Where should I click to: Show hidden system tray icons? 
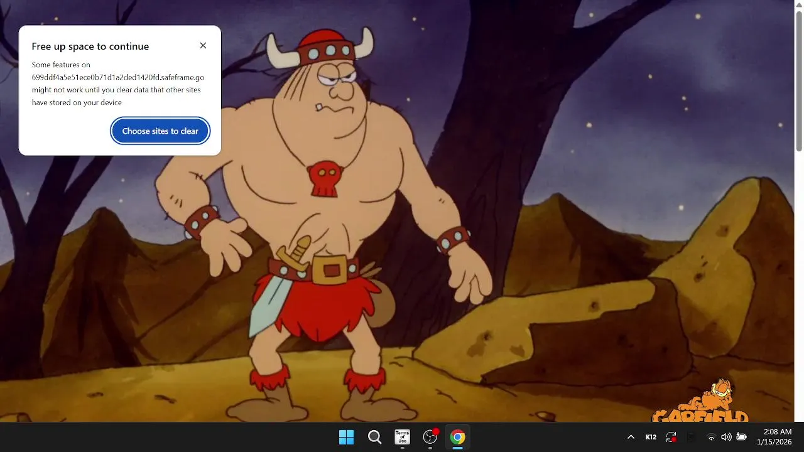(x=631, y=437)
